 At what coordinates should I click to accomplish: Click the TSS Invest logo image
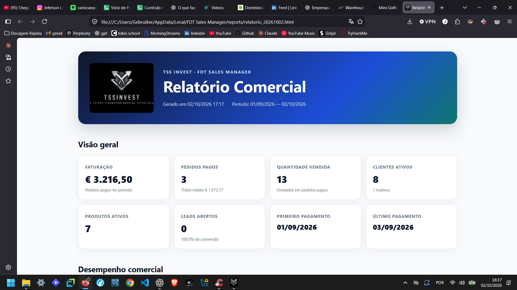[x=122, y=88]
